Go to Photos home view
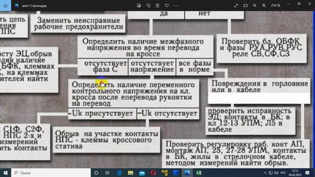Screen dimensions: 315x177 pyautogui.click(x=5, y=5)
